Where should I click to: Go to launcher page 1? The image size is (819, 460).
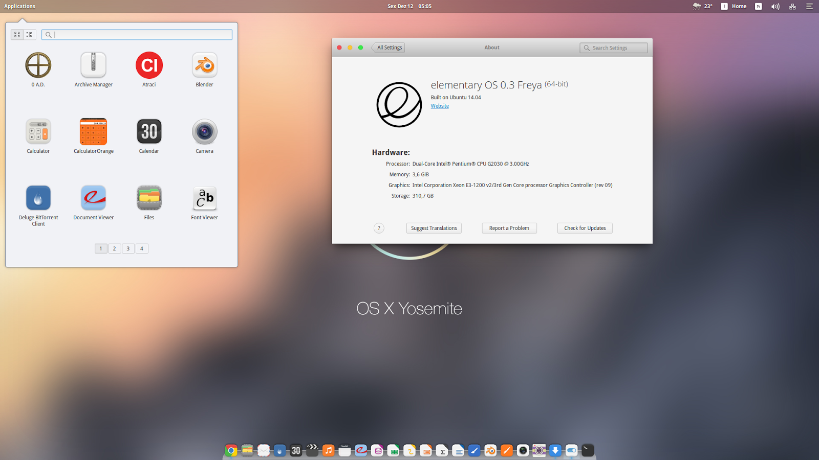(101, 248)
